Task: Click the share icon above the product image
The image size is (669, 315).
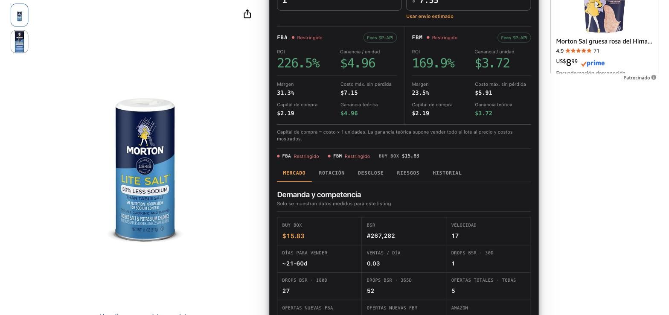Action: (x=247, y=14)
